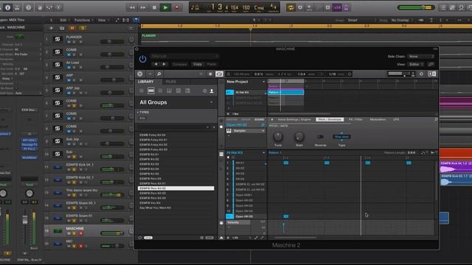Click Maschine transport stop square
The width and height of the screenshot is (472, 265).
[210, 74]
